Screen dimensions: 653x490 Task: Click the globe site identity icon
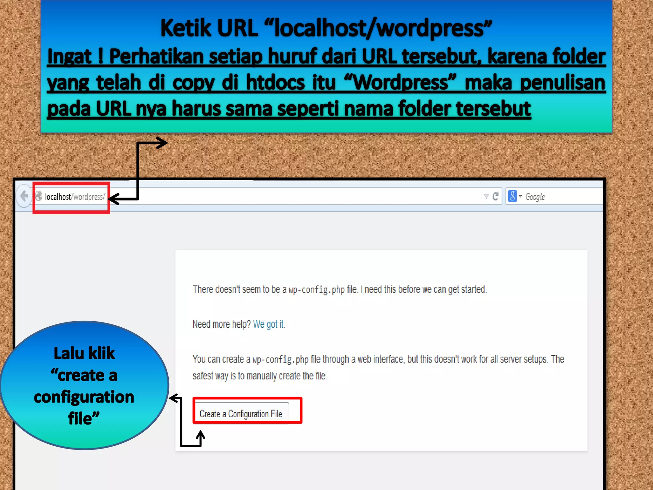click(39, 196)
